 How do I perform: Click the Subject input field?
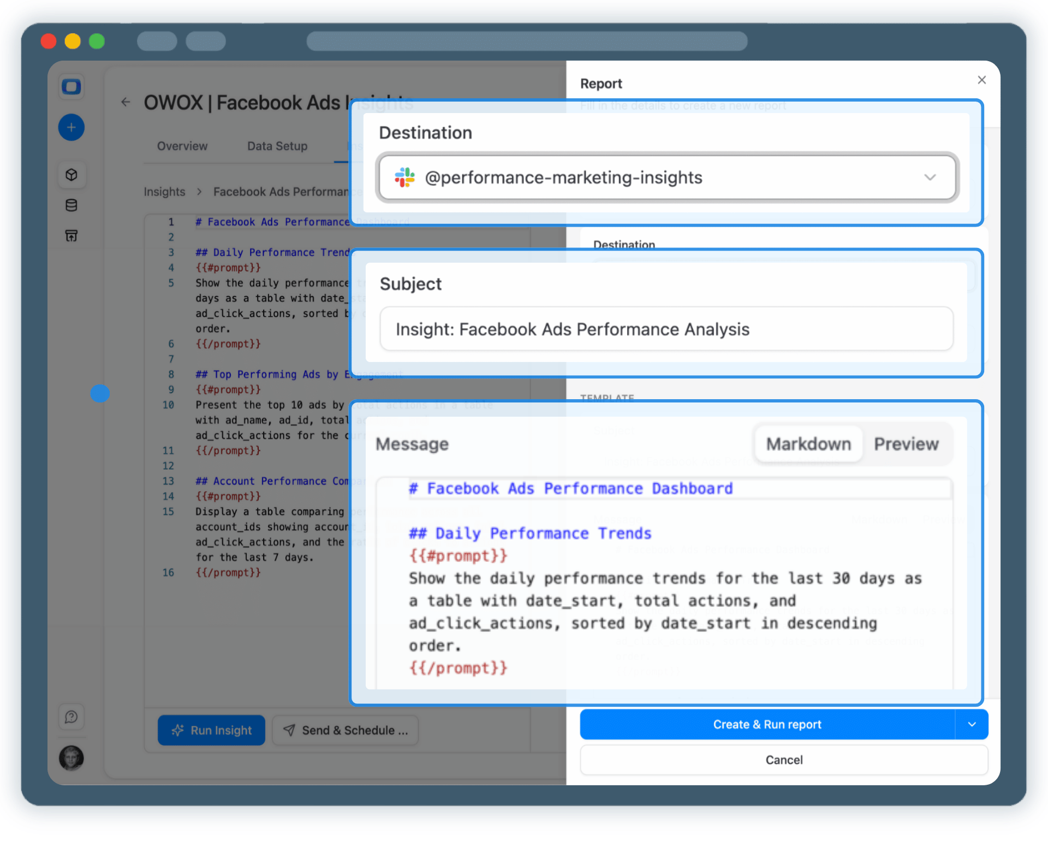(666, 329)
